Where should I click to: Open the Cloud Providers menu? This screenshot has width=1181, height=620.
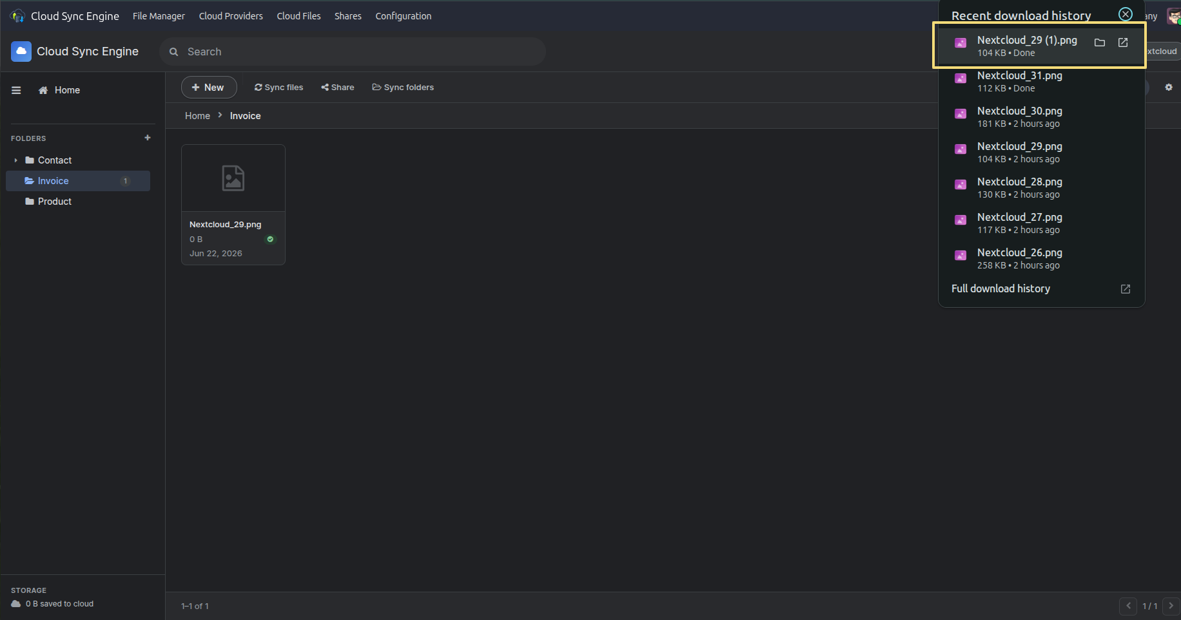click(231, 16)
